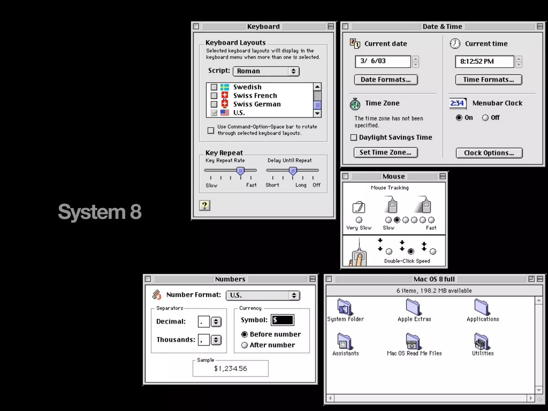Click the Key Repeat Rate slider thumb
The height and width of the screenshot is (411, 548).
coord(241,171)
